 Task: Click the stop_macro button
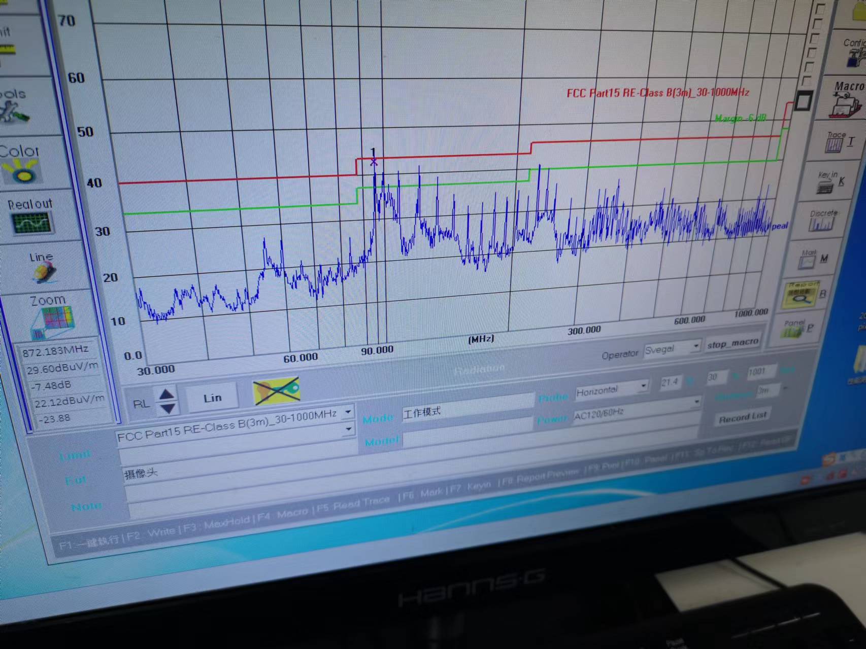coord(733,343)
